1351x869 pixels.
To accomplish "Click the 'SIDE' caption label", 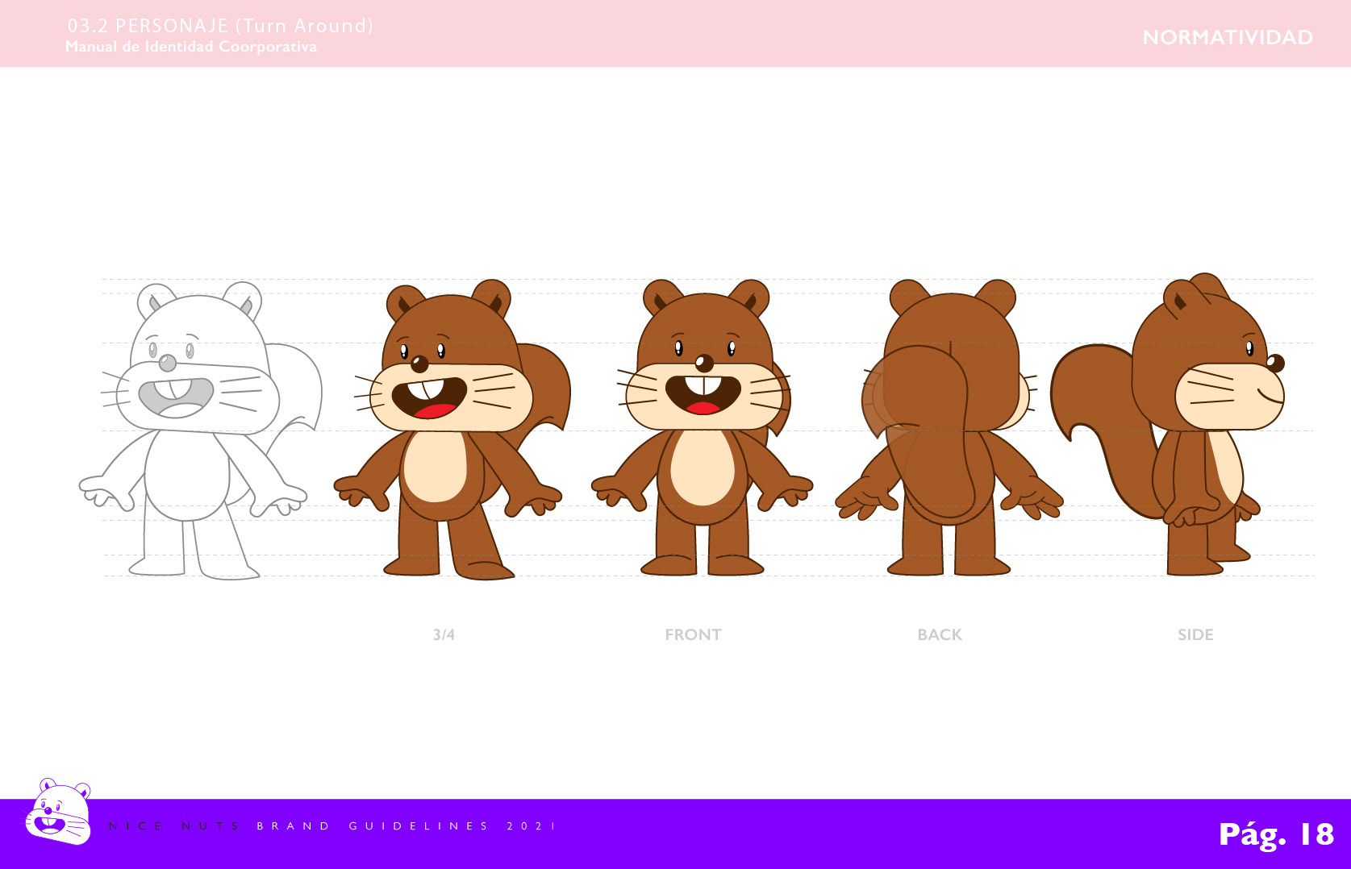I will pos(1195,635).
